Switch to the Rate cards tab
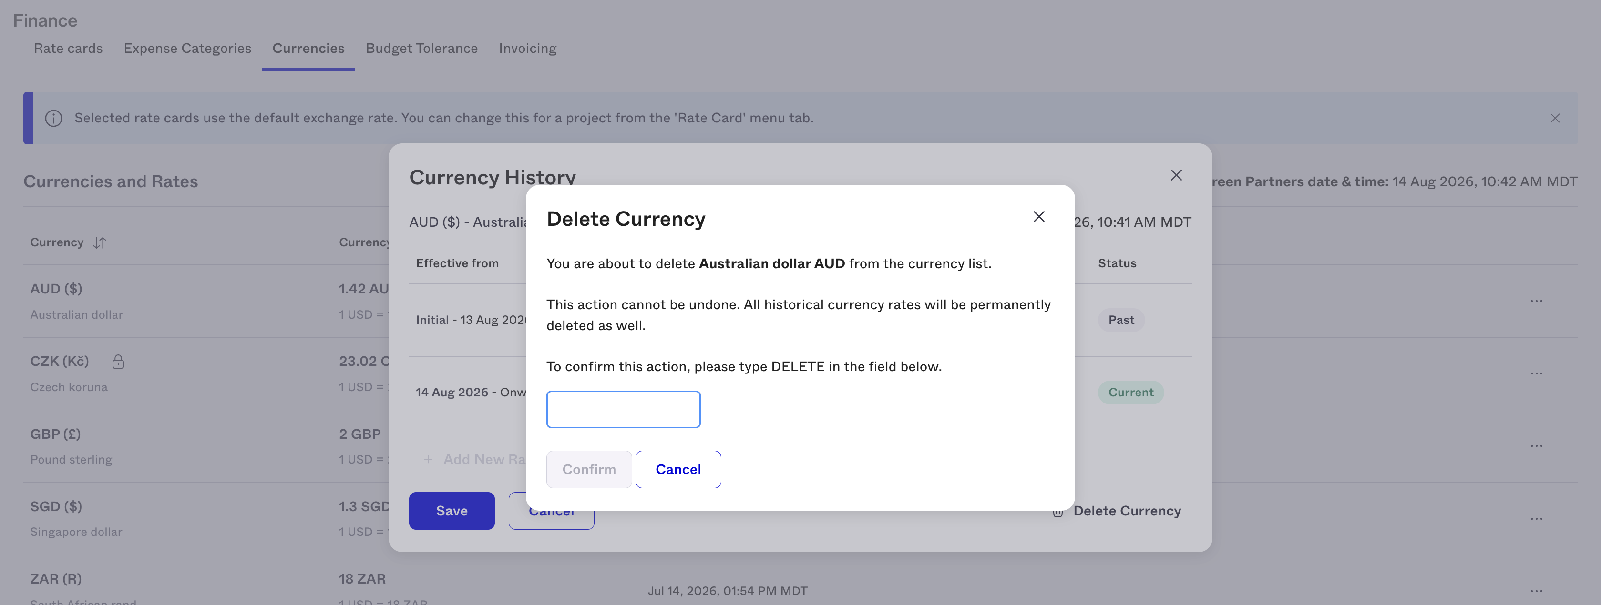The image size is (1601, 605). pos(68,49)
